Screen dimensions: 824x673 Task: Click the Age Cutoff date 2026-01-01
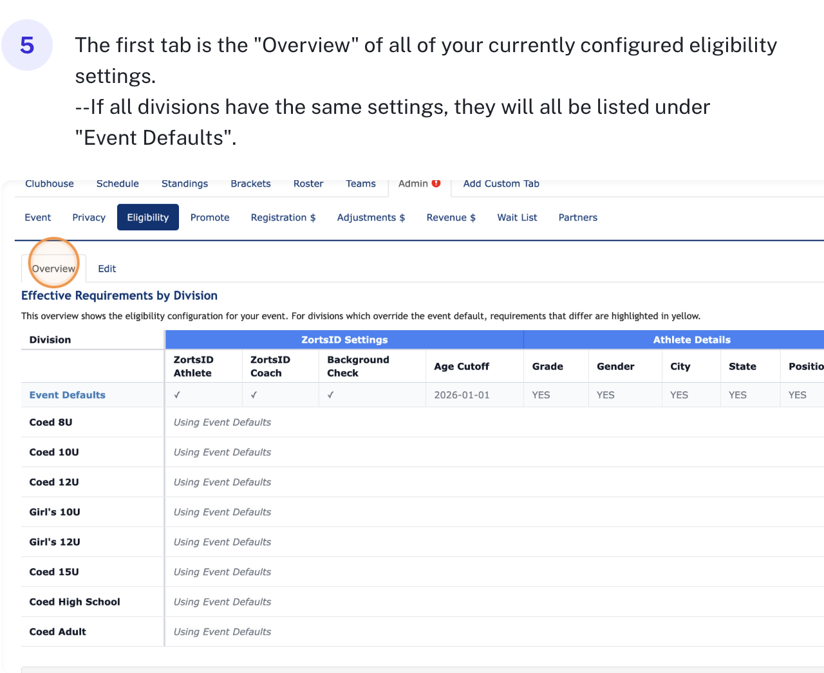point(462,395)
